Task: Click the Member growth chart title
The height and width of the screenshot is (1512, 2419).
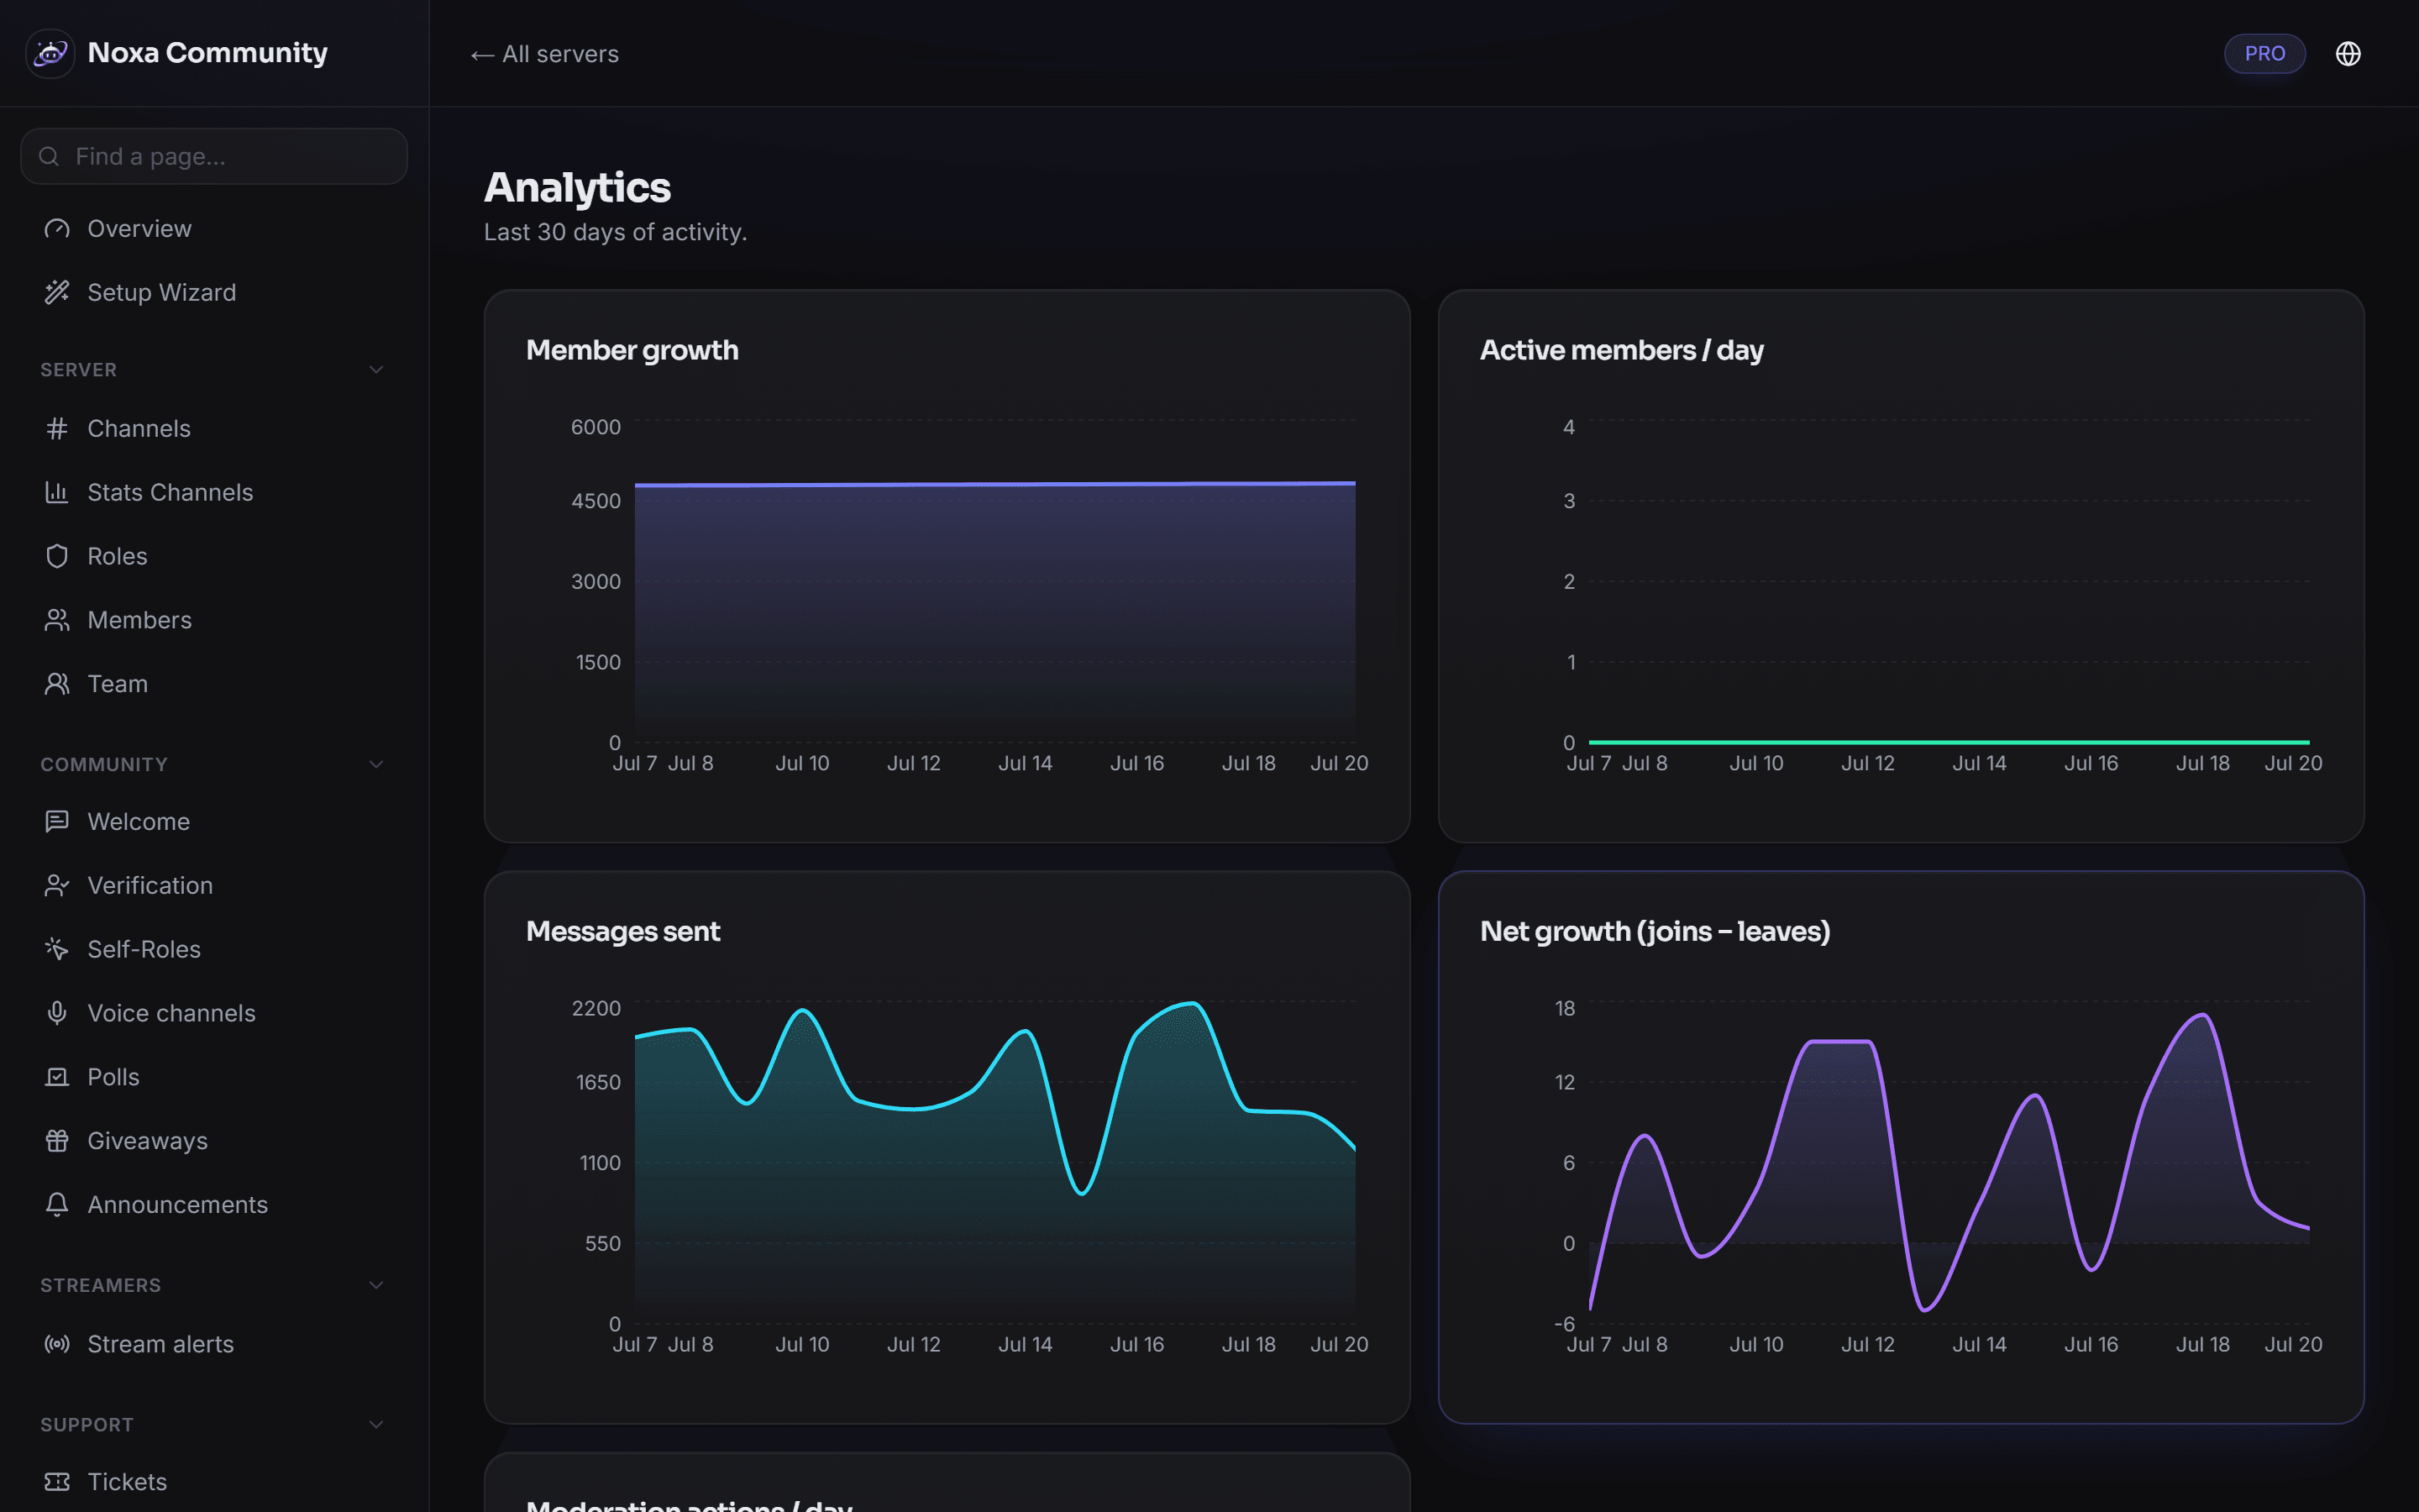Action: click(632, 351)
